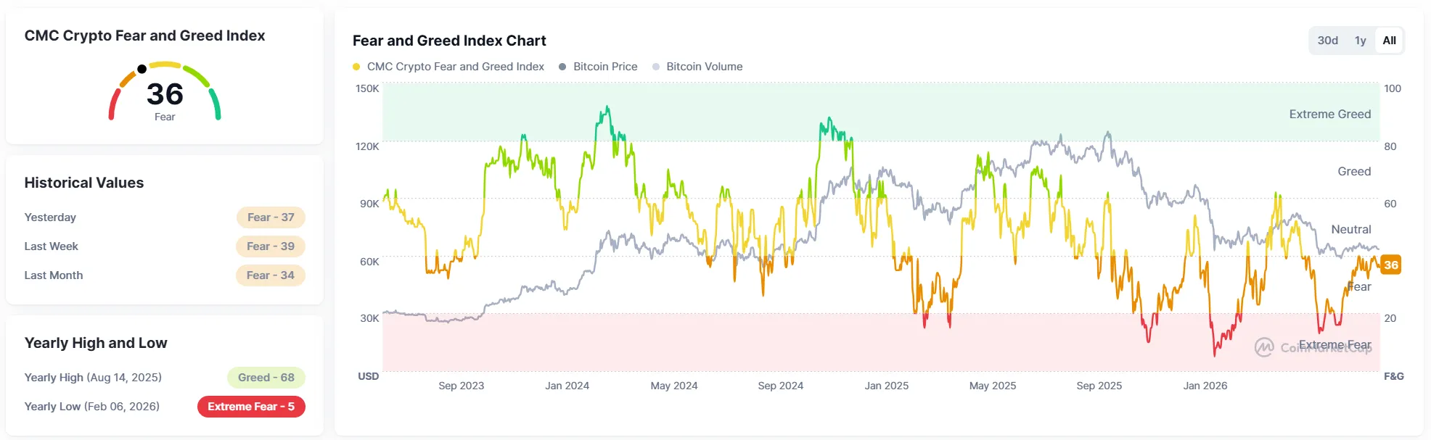Viewport: 1431px width, 440px height.
Task: Toggle CMC Crypto Fear and Greed Index legend
Action: point(448,67)
